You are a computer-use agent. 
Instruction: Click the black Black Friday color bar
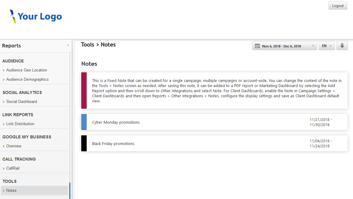(84, 143)
